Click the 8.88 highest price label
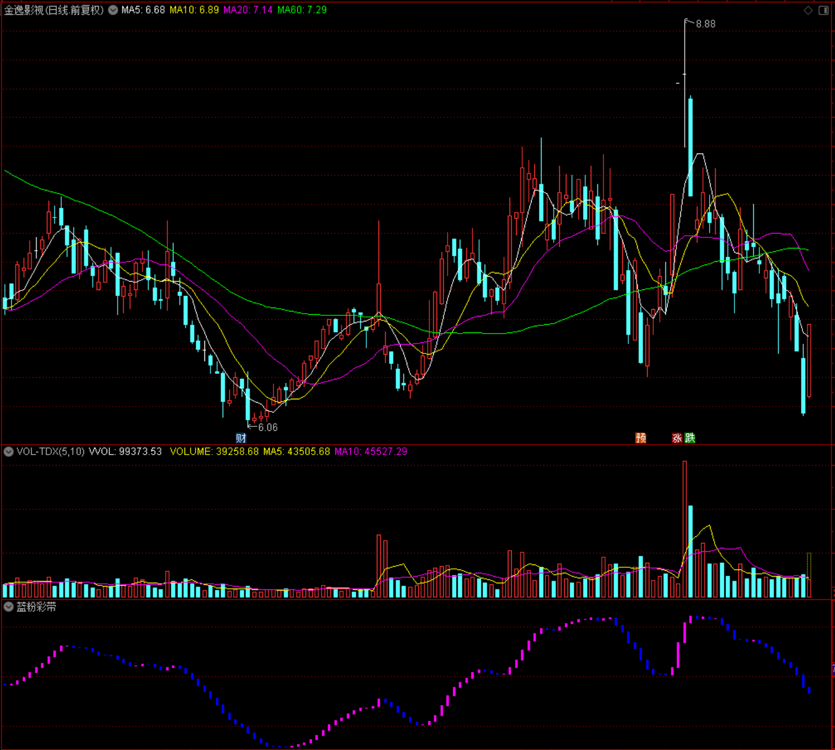 pyautogui.click(x=706, y=24)
